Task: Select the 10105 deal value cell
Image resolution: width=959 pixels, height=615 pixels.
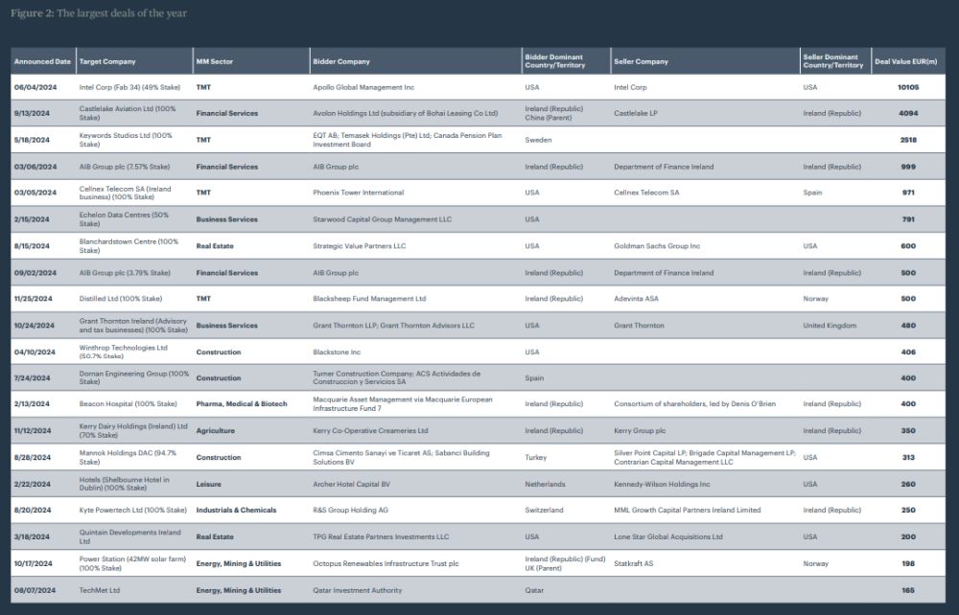Action: [907, 87]
